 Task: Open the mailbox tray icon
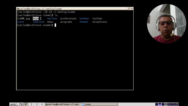point(166,104)
